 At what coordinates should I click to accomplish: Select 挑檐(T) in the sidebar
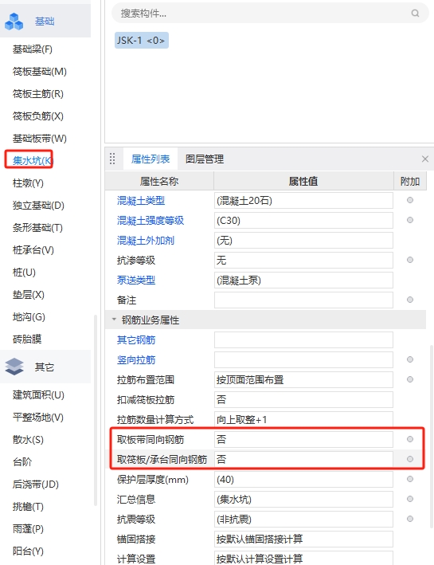click(28, 507)
